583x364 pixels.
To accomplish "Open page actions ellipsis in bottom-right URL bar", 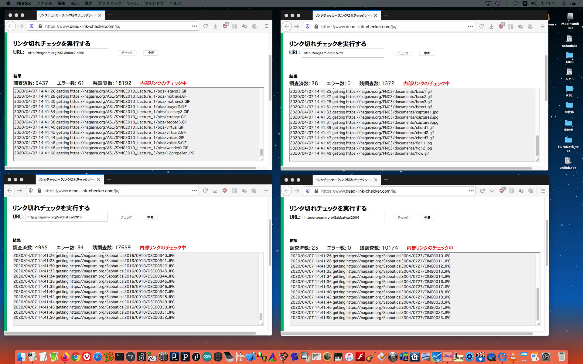I will (471, 191).
